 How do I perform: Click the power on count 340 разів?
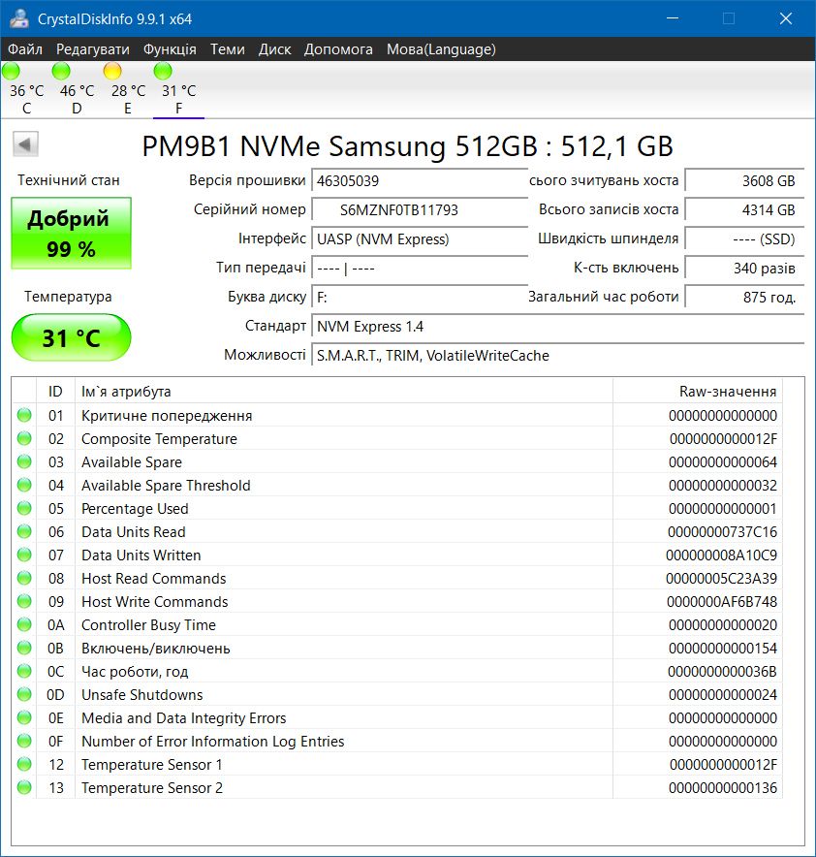pyautogui.click(x=744, y=269)
